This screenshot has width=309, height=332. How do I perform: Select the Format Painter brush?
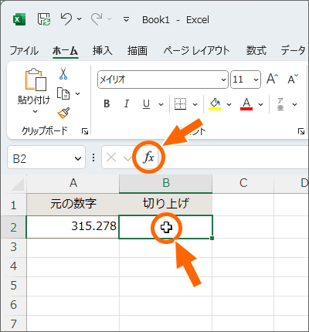click(x=63, y=113)
